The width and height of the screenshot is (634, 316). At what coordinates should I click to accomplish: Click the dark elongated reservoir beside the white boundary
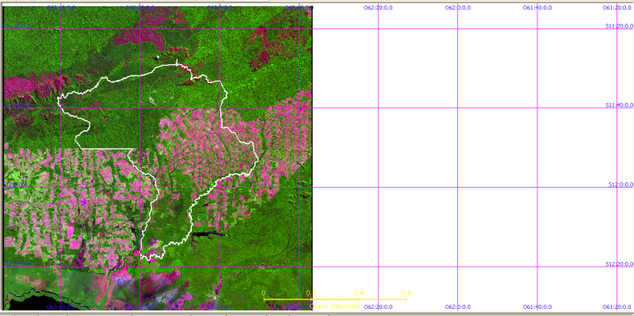(209, 234)
